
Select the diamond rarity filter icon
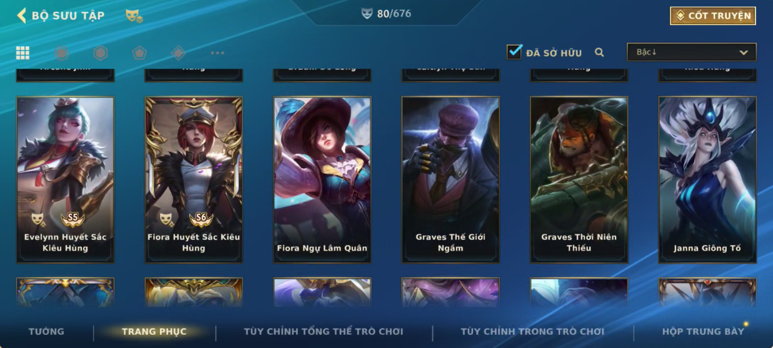click(178, 53)
